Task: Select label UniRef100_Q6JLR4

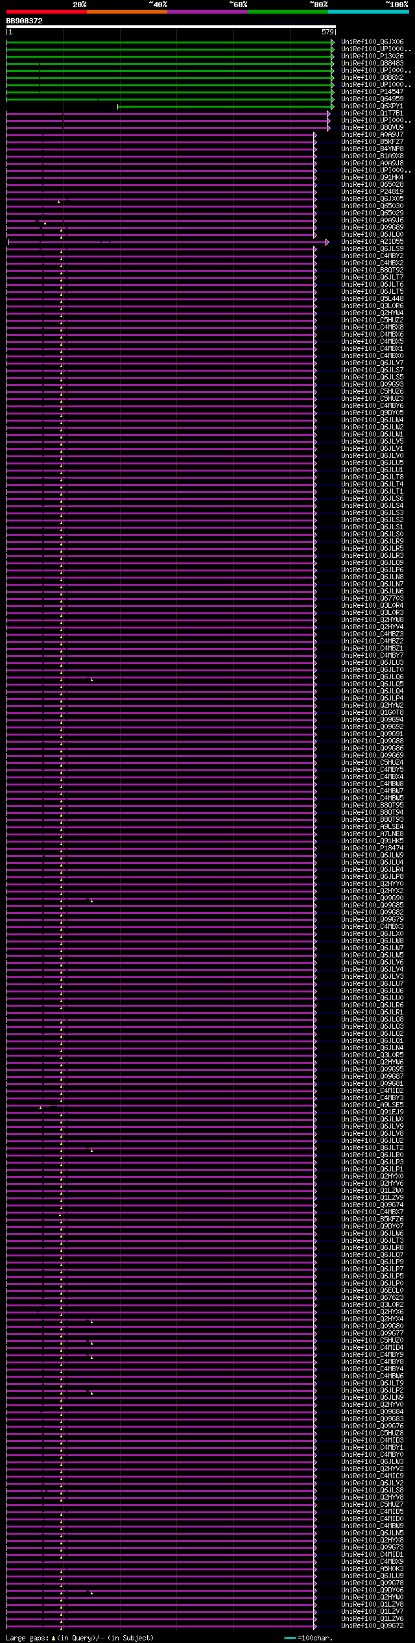Action: coord(372,870)
